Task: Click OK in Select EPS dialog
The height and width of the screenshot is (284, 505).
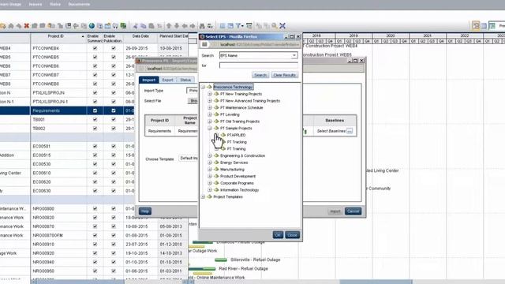Action: [x=278, y=235]
